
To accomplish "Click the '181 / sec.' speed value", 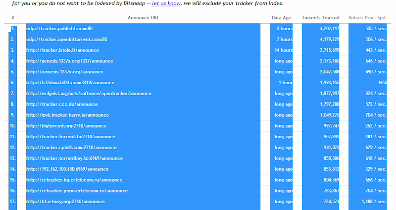I will tap(376, 137).
